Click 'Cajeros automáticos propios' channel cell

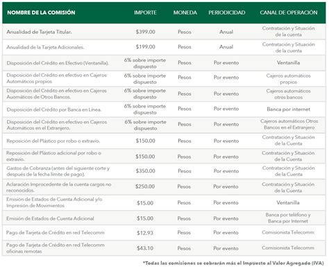point(288,79)
